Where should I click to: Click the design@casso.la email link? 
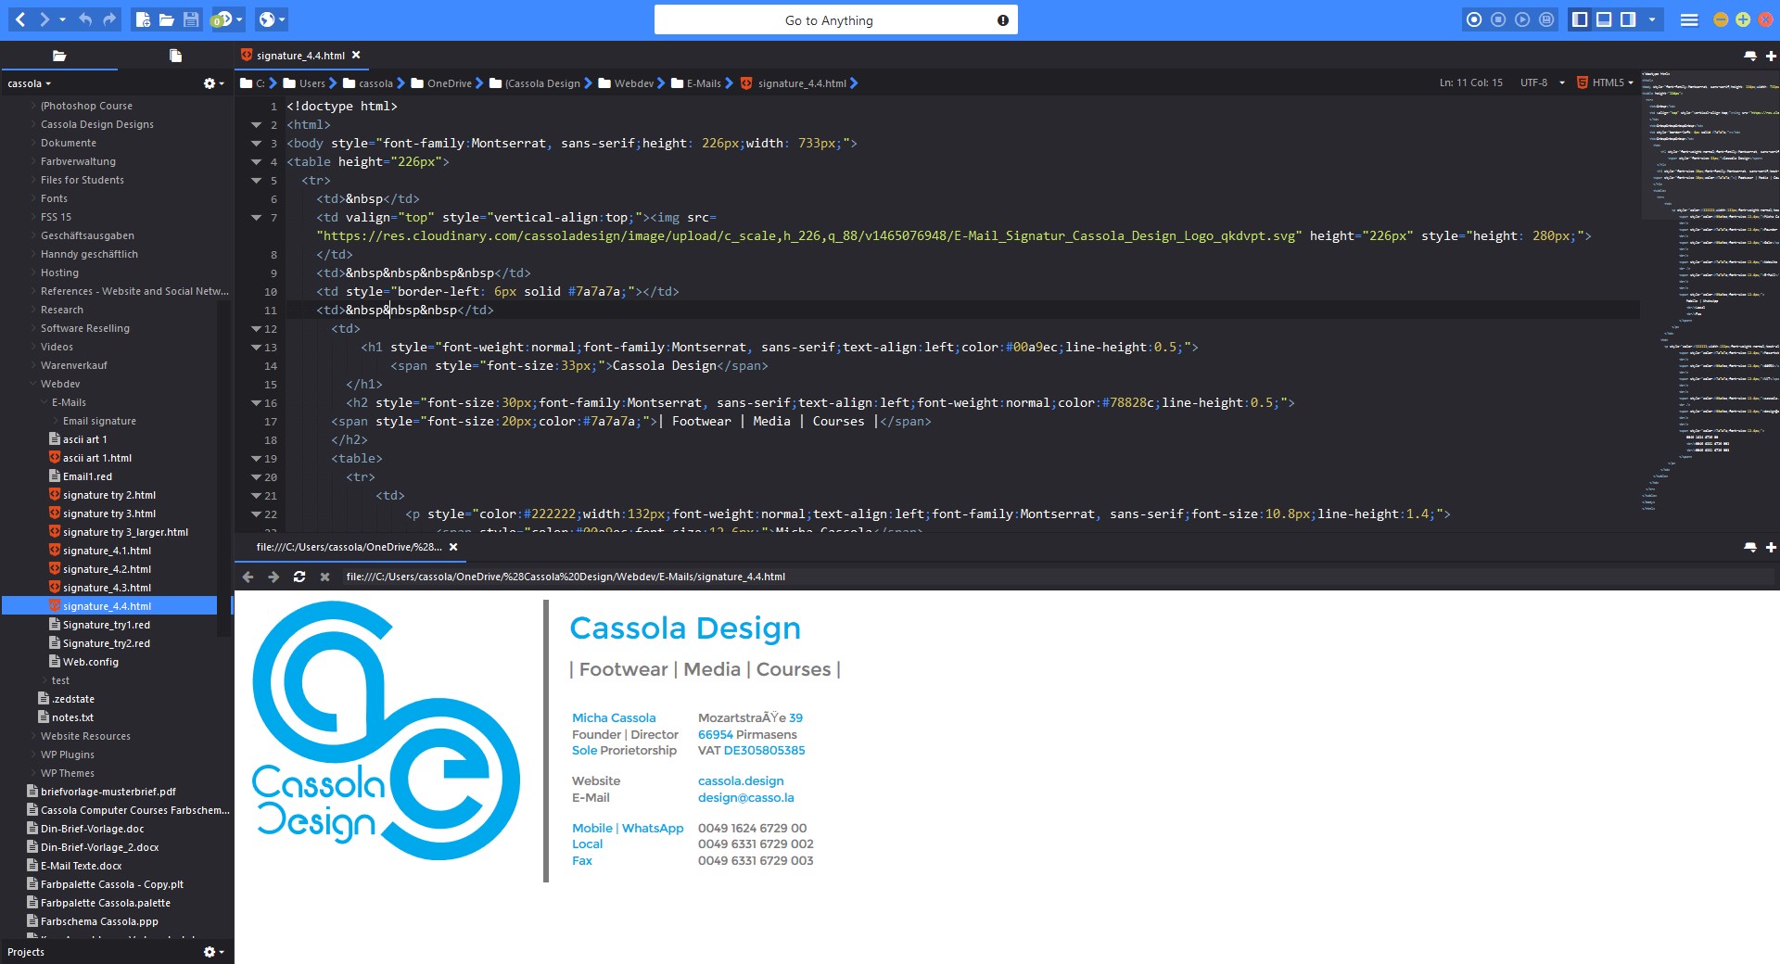point(745,798)
